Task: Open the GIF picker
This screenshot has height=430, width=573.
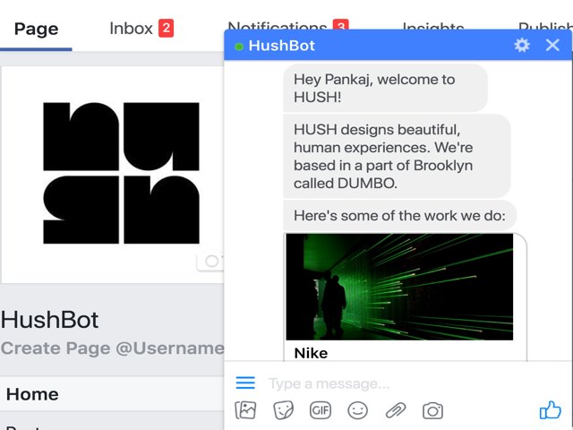Action: 321,410
